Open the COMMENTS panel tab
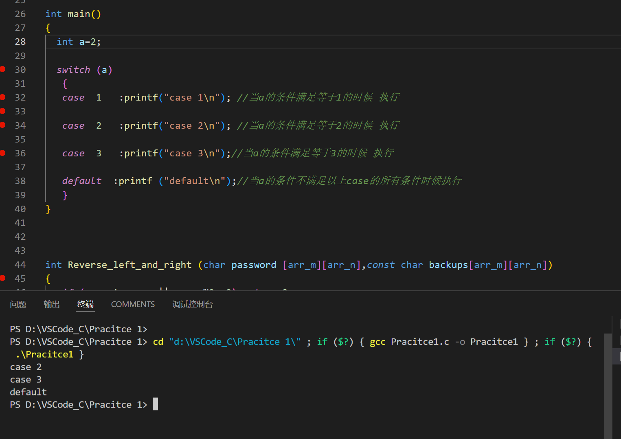The width and height of the screenshot is (621, 439). [133, 304]
